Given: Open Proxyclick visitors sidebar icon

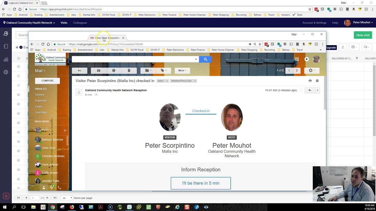Looking at the screenshot, I should point(6,34).
